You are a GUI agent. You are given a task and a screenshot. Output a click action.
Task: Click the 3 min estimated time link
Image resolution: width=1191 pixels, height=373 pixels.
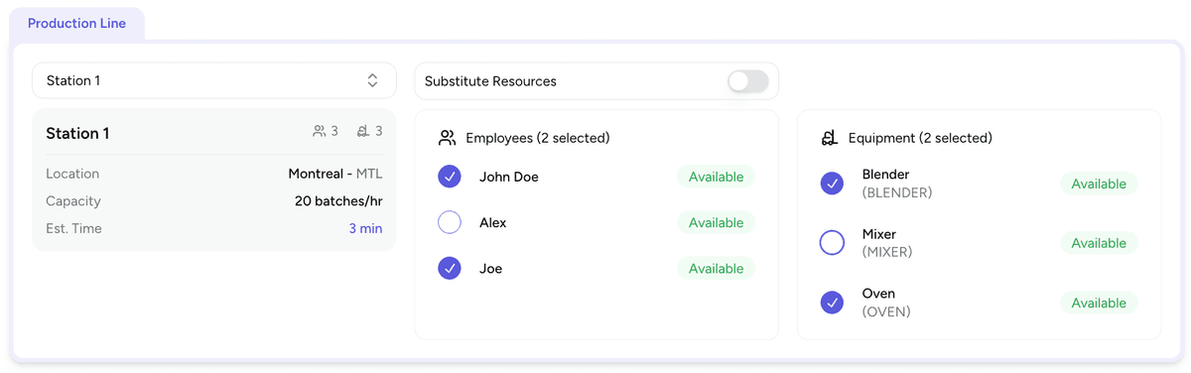(365, 228)
